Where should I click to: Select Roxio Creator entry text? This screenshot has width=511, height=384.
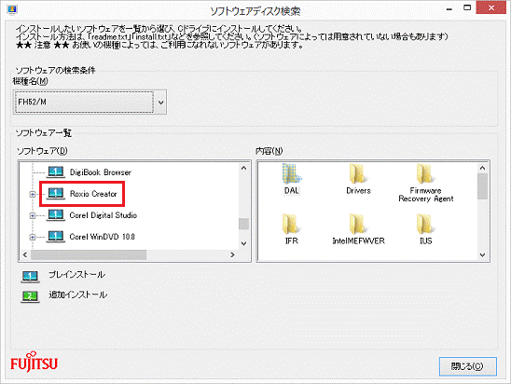[x=93, y=194]
